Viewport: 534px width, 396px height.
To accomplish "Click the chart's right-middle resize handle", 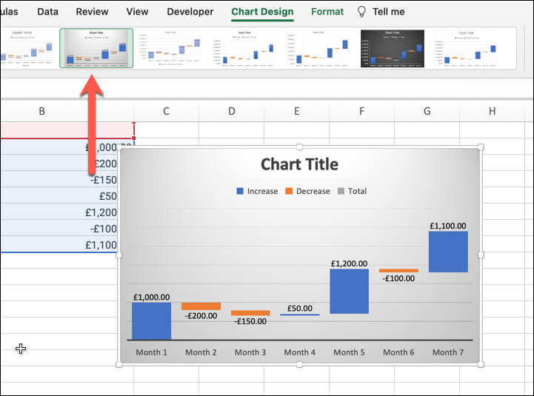I will coord(481,255).
